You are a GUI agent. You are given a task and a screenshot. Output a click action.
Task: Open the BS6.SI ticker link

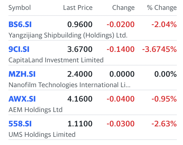pyautogui.click(x=20, y=25)
